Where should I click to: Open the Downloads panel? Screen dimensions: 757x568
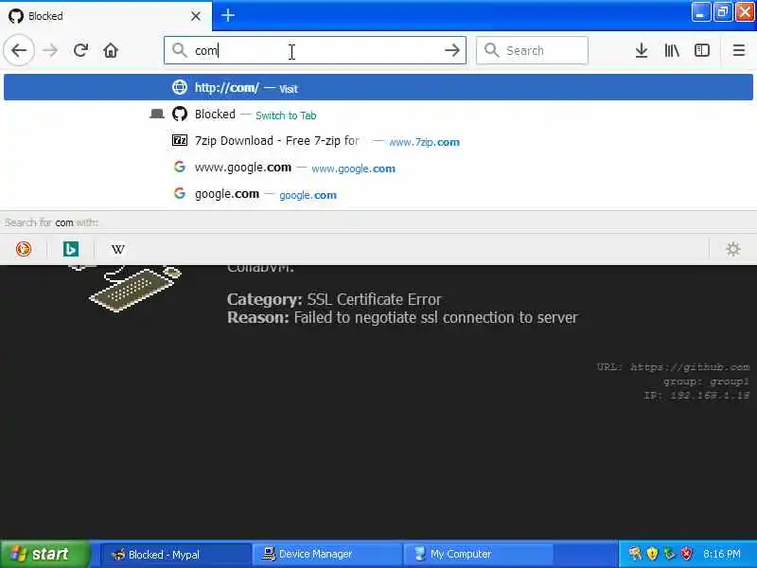pyautogui.click(x=642, y=50)
